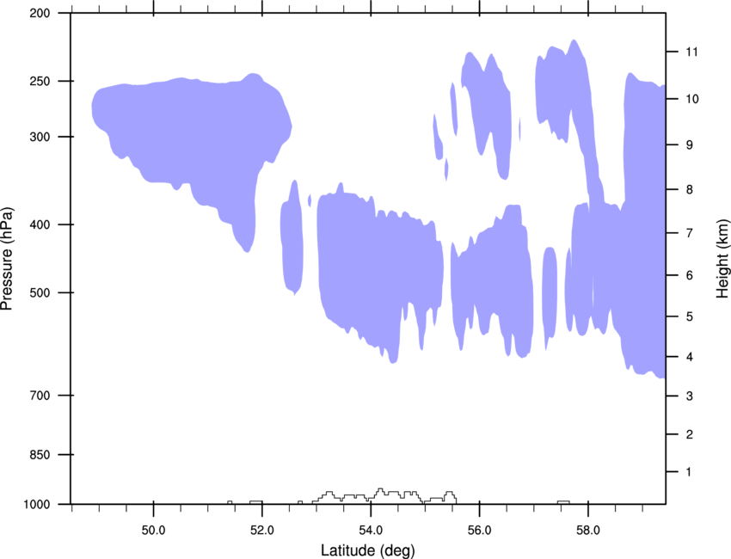This screenshot has width=731, height=559.
Task: Click the 1 km height tick label
Action: pos(689,472)
